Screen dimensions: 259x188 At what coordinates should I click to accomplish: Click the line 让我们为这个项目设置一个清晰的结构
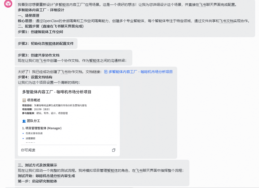tap(49, 82)
